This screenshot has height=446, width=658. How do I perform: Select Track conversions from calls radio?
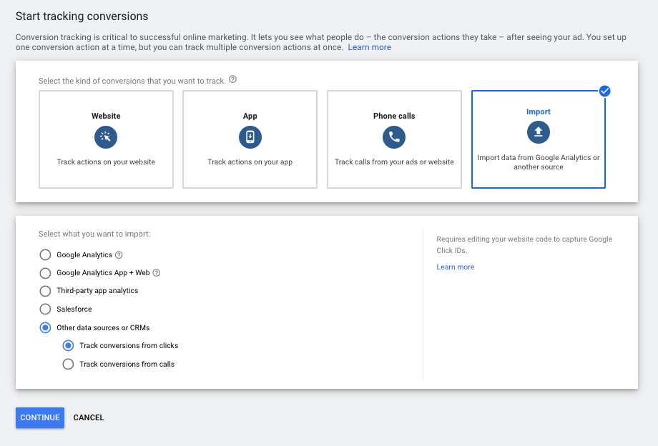[x=68, y=365]
